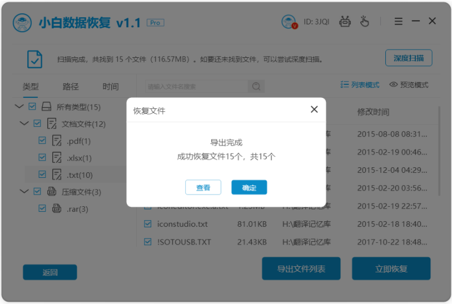
Task: Click 查看 to view recovered files
Action: (203, 188)
